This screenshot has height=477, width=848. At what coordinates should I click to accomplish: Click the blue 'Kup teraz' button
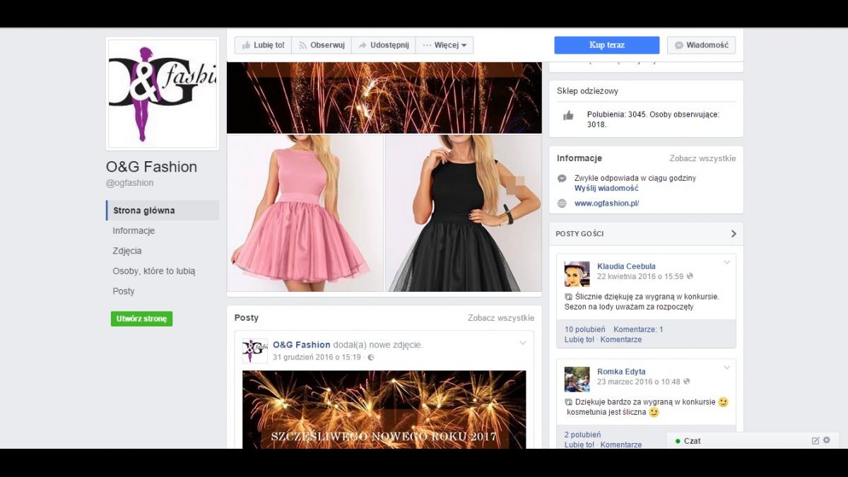[x=607, y=45]
